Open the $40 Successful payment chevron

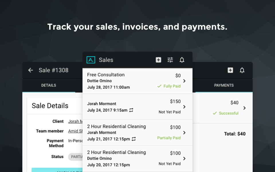(x=244, y=108)
